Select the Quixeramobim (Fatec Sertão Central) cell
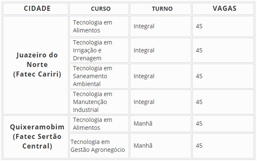 click(37, 137)
